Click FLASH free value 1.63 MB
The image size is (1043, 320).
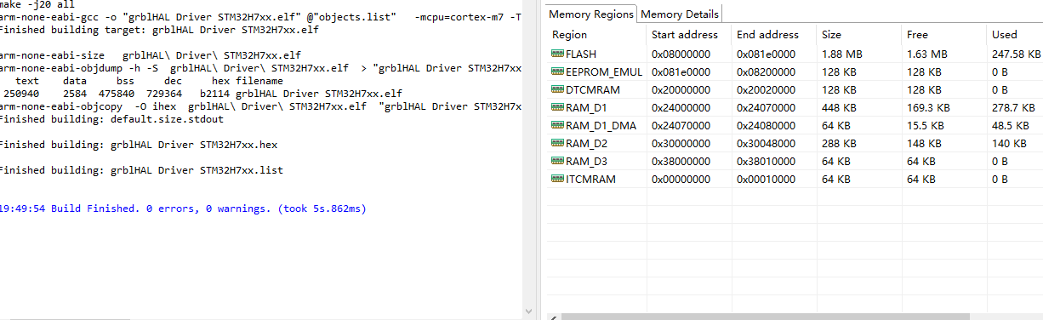click(927, 54)
